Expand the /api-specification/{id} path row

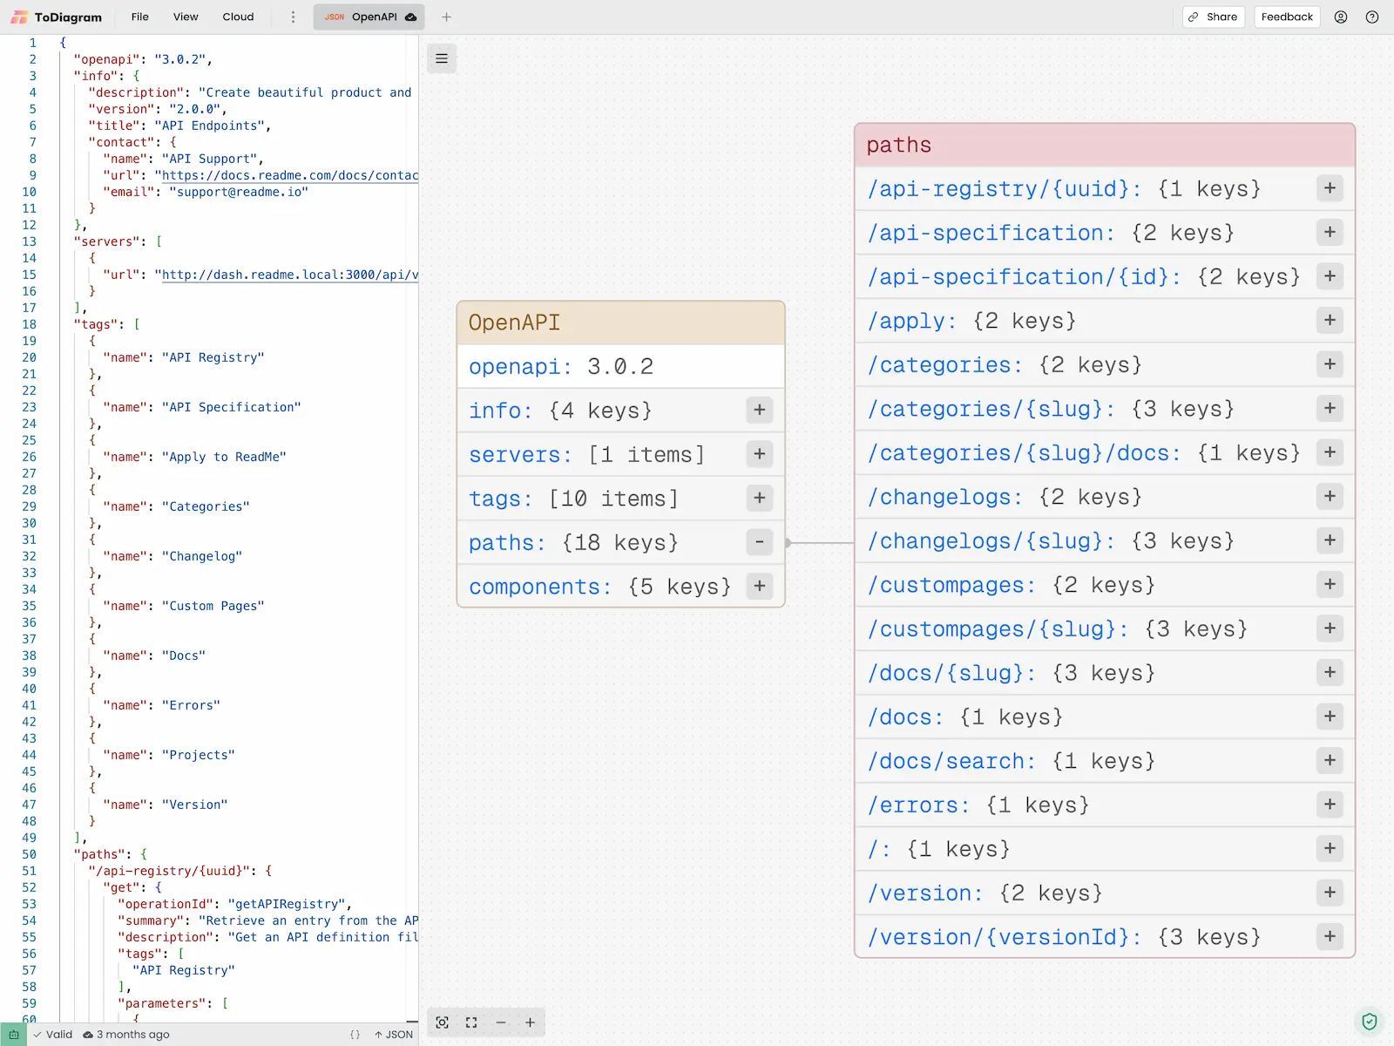(1330, 276)
